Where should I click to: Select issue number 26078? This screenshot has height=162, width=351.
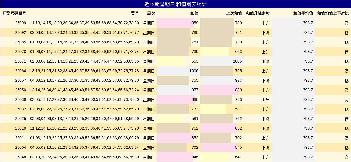pos(21,52)
